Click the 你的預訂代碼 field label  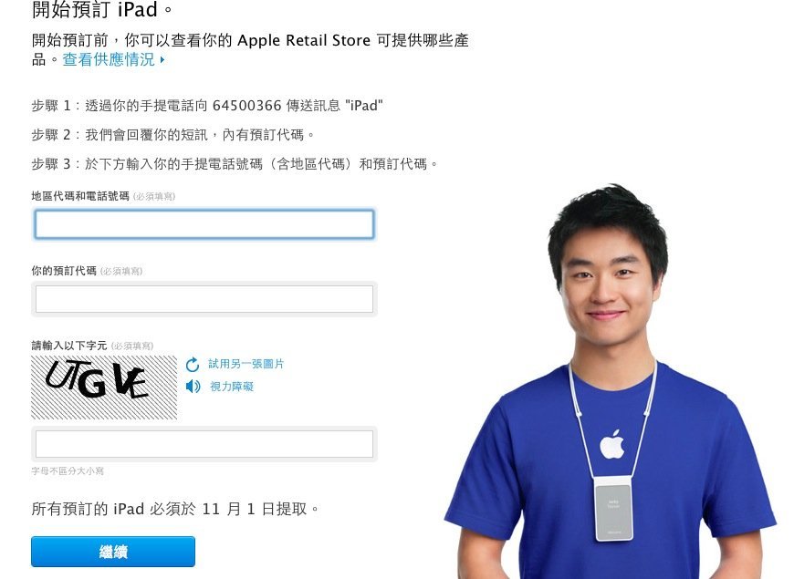[64, 271]
